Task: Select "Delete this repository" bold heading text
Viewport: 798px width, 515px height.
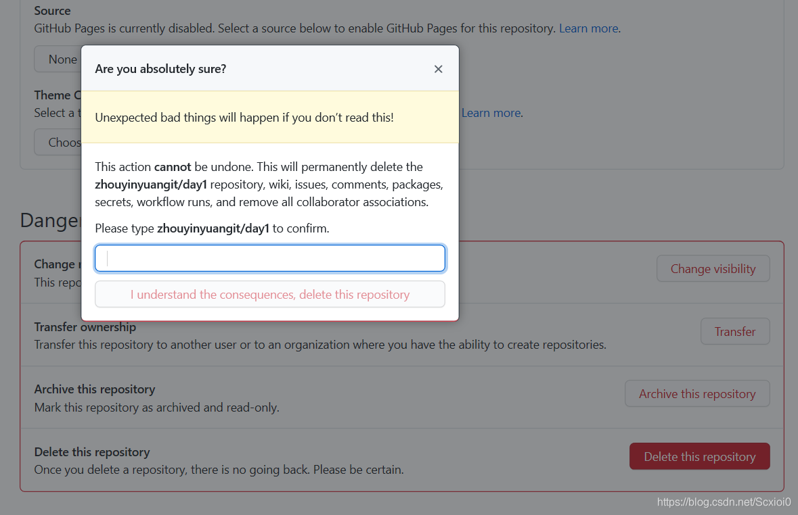Action: pos(92,452)
